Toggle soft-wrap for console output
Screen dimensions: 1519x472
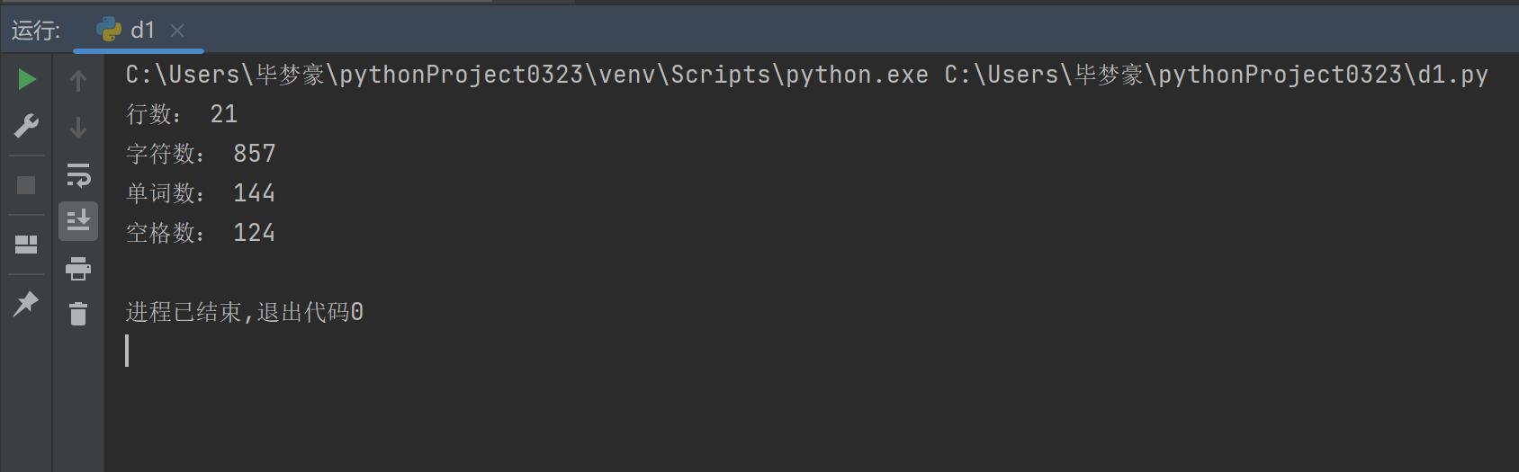click(x=78, y=174)
